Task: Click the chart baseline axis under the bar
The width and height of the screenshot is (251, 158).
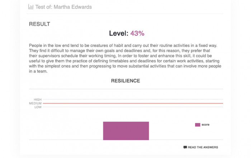Action: click(126, 140)
